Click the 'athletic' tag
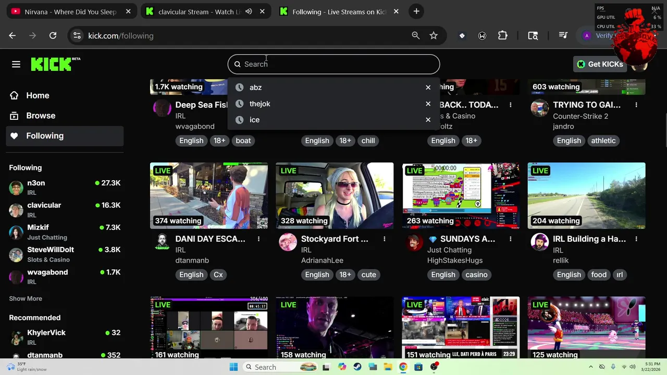667x375 pixels. pos(603,141)
